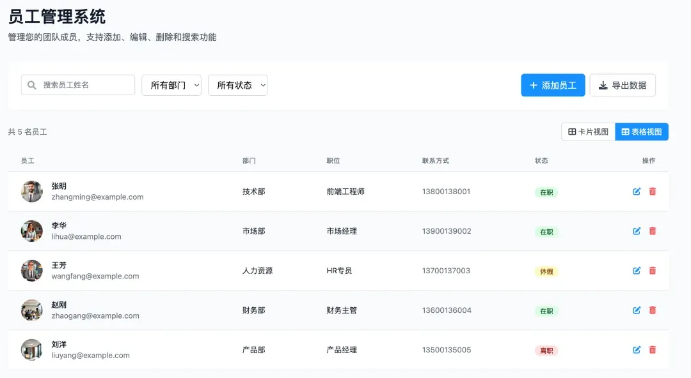The width and height of the screenshot is (691, 378).
Task: Delete employee 王芳 with trash icon
Action: tap(653, 271)
